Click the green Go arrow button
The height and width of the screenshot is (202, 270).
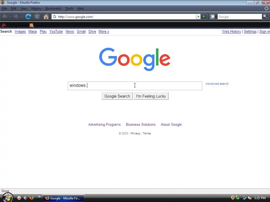[204, 17]
